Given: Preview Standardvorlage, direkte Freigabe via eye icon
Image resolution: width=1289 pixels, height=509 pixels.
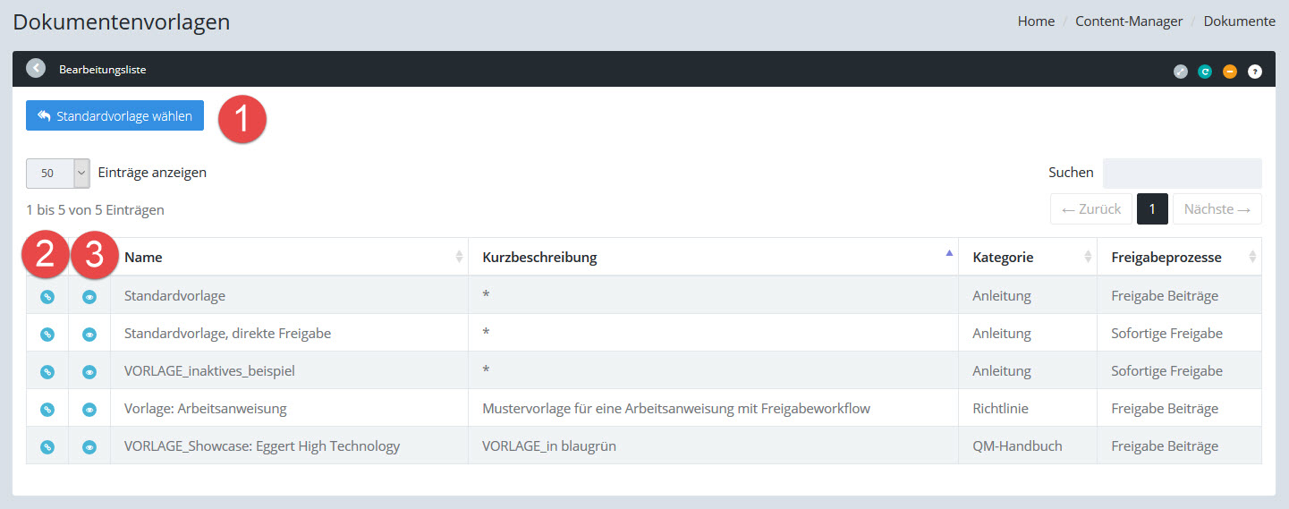Looking at the screenshot, I should click(89, 335).
